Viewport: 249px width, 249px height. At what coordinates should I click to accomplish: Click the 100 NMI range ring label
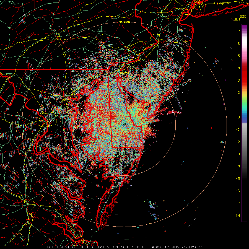[x=124, y=22]
